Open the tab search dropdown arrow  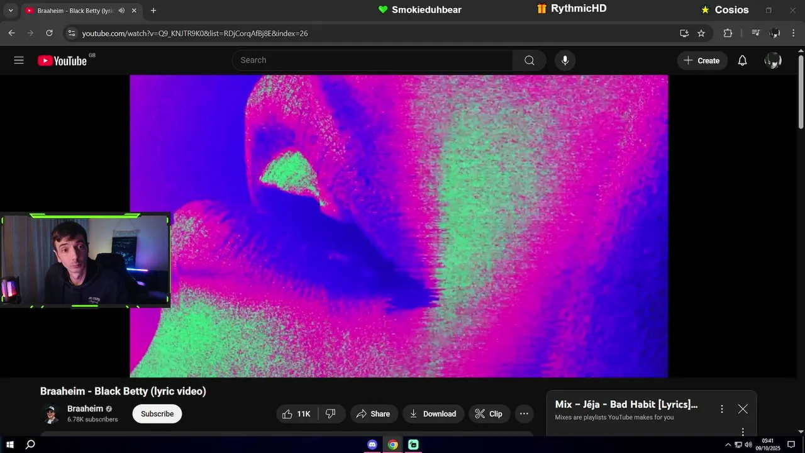coord(10,11)
